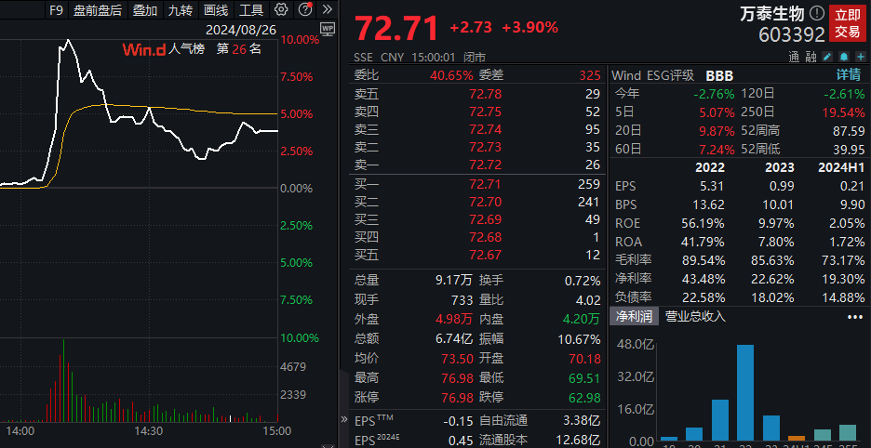The height and width of the screenshot is (448, 871).
Task: Click the info icon next to 万泰生物
Action: (x=817, y=13)
